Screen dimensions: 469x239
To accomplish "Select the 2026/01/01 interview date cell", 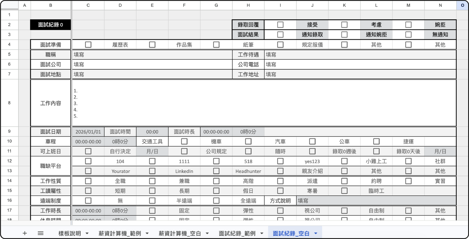I will pyautogui.click(x=88, y=132).
